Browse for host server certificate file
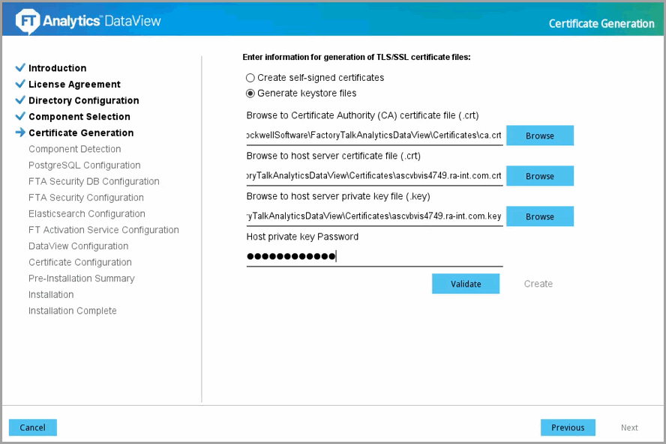The image size is (666, 444). click(539, 176)
